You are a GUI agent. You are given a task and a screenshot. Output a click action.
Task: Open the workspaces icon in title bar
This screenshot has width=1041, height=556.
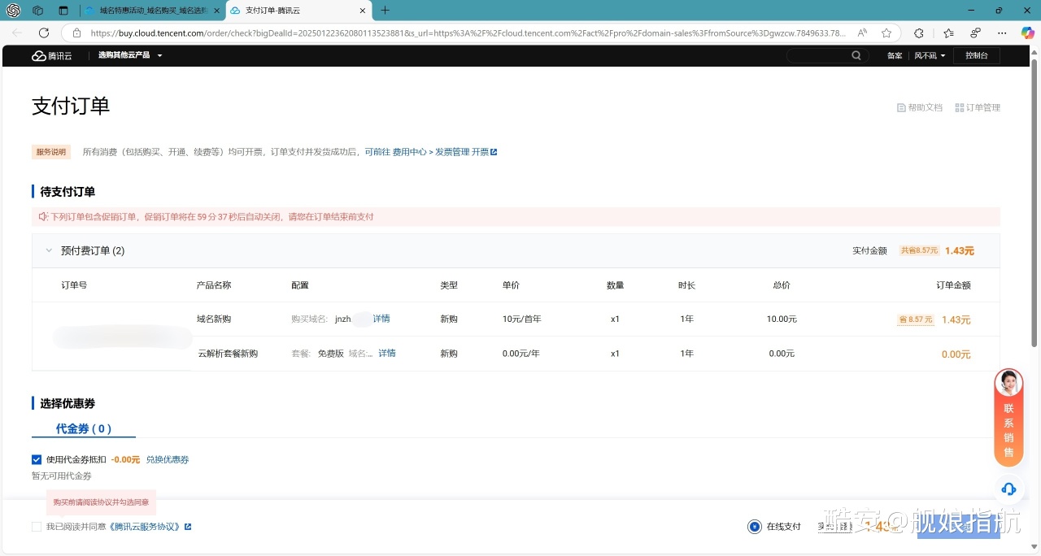pos(37,11)
